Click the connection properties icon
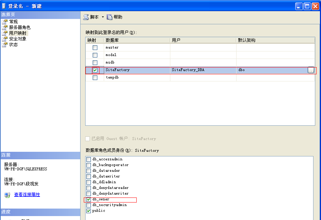Image resolution: width=321 pixels, height=220 pixels. coord(7,195)
